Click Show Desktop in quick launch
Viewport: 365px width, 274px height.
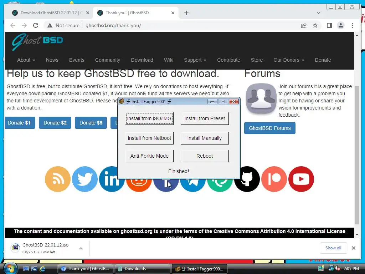[x=26, y=269]
